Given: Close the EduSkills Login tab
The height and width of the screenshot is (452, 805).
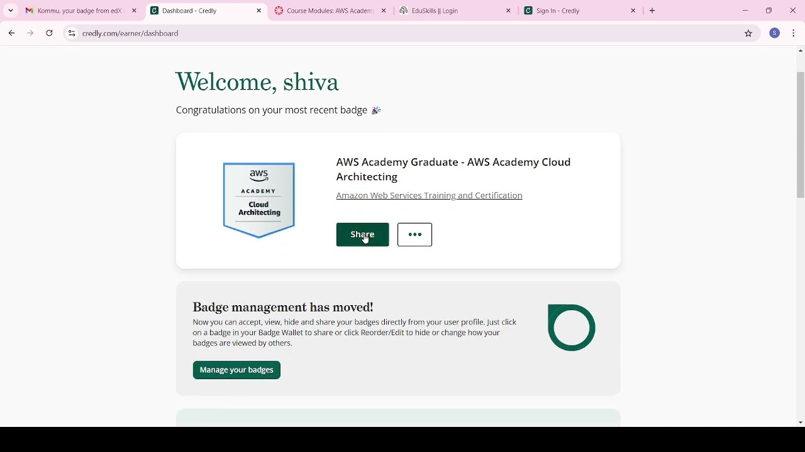Looking at the screenshot, I should point(508,11).
